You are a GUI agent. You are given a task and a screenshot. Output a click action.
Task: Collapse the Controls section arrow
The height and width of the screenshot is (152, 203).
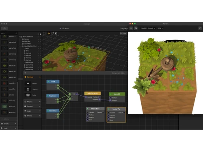point(40,77)
